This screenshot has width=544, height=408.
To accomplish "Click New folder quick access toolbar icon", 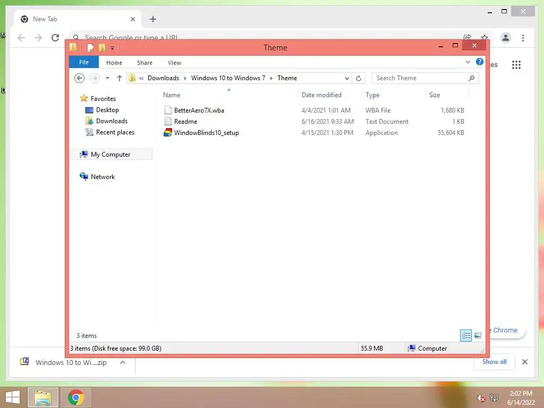I will click(102, 47).
